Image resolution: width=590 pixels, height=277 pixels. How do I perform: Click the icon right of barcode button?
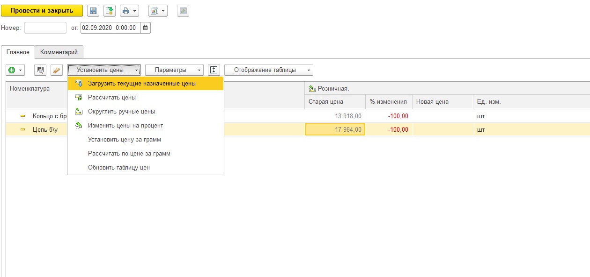[x=56, y=70]
